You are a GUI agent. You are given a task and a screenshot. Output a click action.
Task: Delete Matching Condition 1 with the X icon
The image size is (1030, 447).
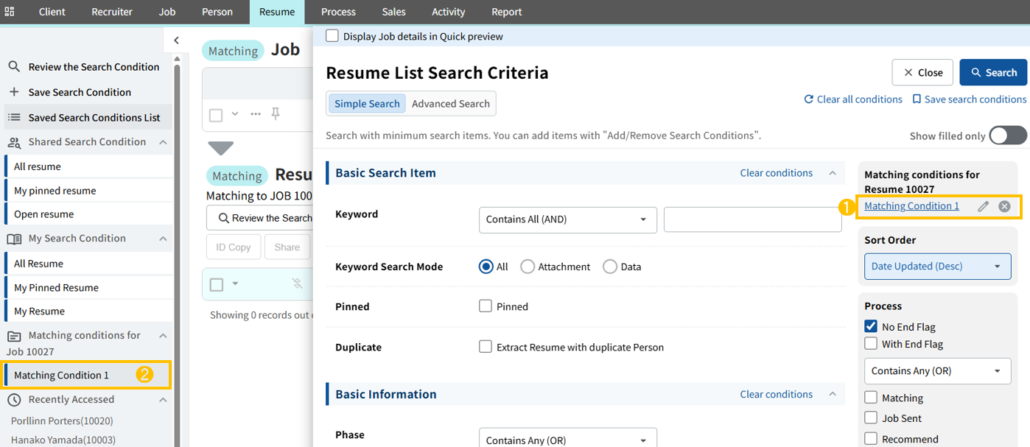[x=1004, y=206]
